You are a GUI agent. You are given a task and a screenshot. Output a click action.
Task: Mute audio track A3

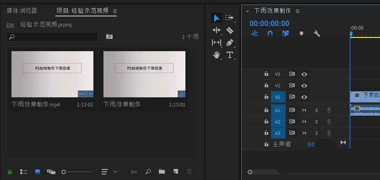304,133
